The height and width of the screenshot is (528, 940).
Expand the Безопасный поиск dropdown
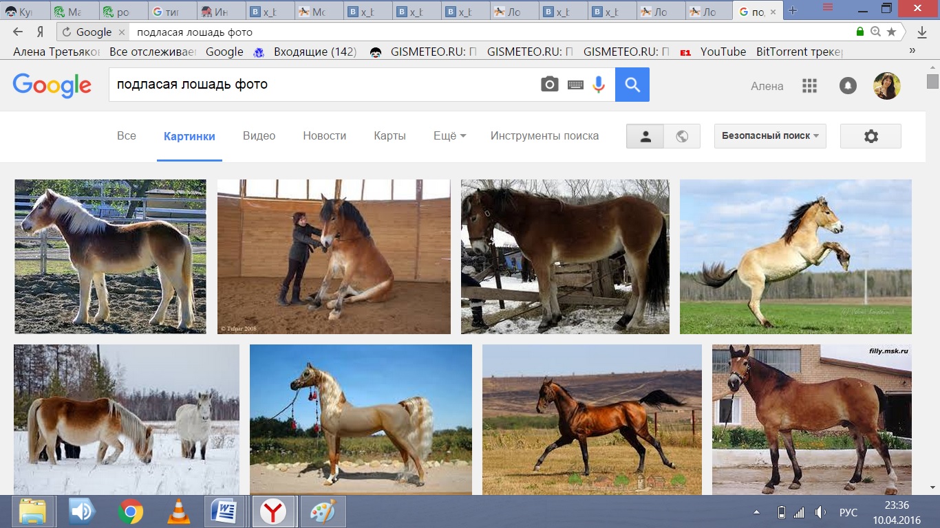coord(770,136)
